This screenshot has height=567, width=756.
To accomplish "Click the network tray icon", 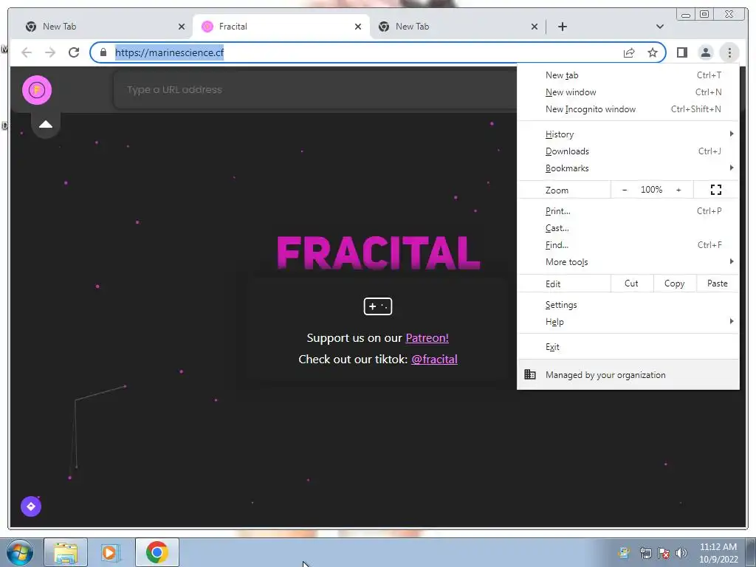I will [645, 553].
